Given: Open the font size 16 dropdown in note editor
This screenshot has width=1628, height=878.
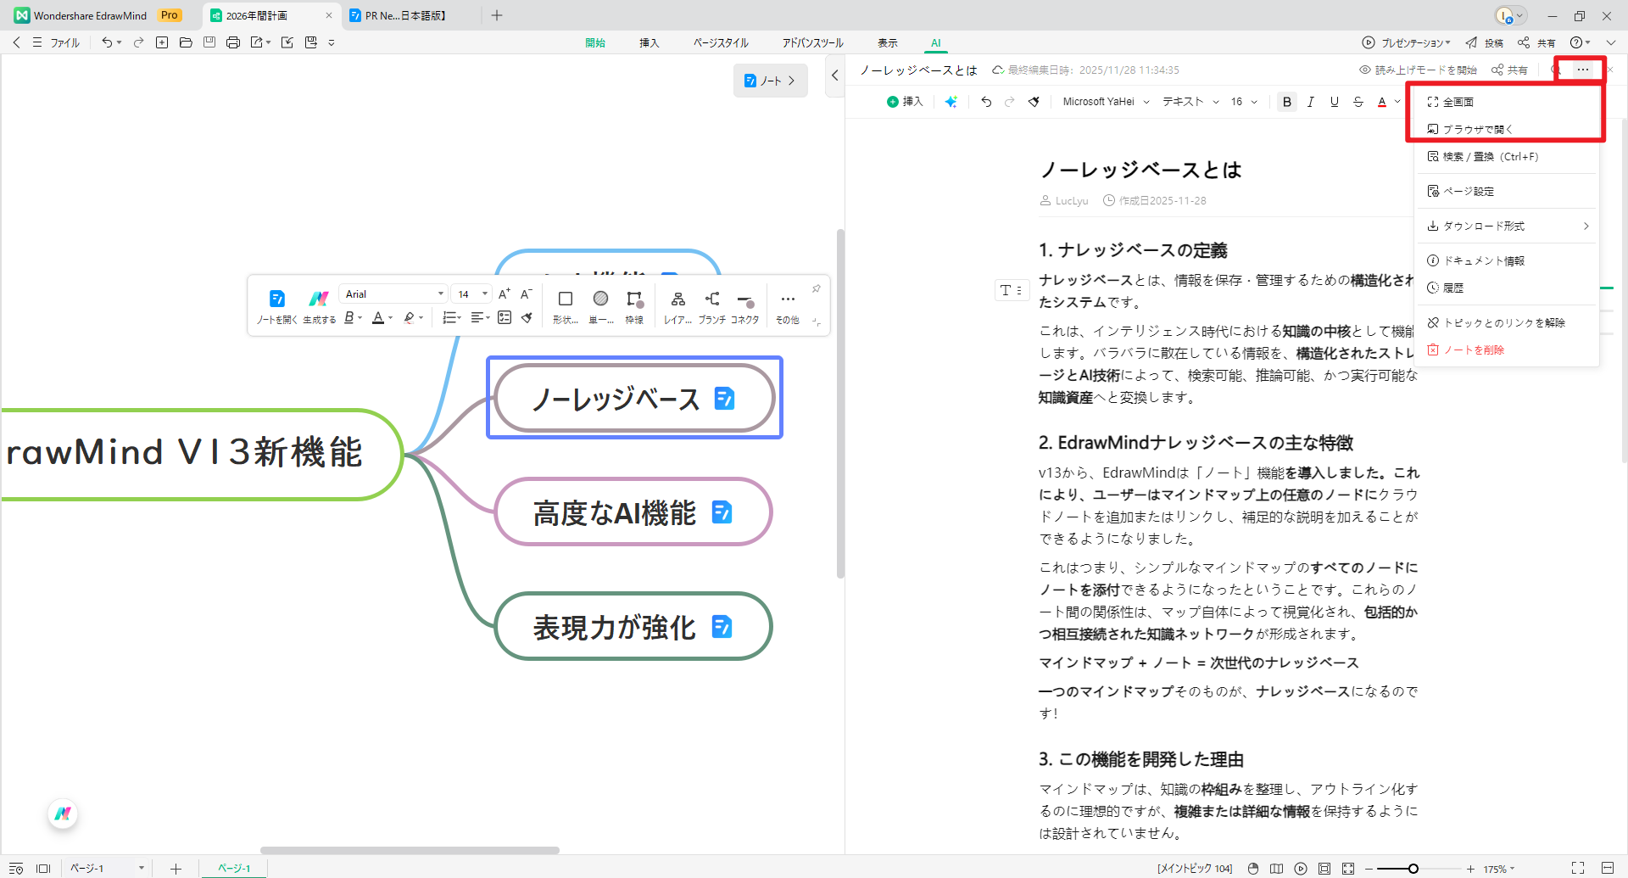Looking at the screenshot, I should (x=1243, y=101).
